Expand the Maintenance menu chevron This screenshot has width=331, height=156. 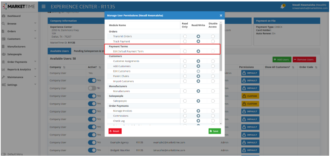point(35,77)
